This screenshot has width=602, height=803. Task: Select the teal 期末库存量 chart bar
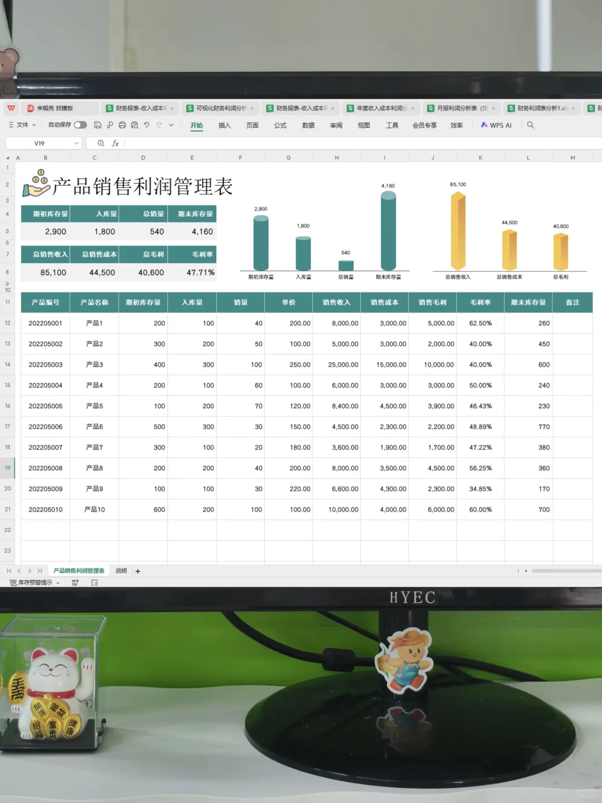click(388, 230)
